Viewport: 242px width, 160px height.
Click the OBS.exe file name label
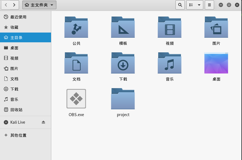(x=77, y=115)
